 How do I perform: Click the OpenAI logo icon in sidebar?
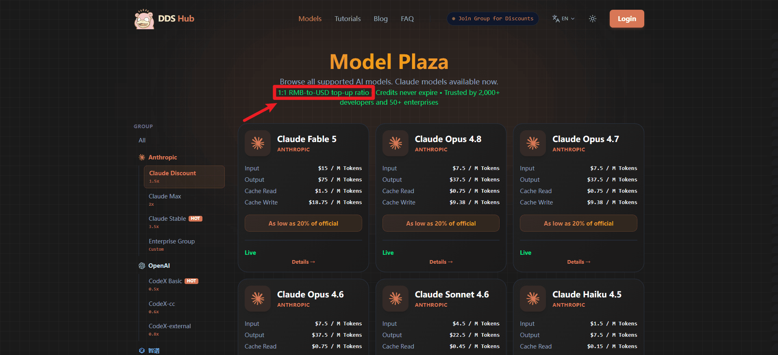point(142,266)
